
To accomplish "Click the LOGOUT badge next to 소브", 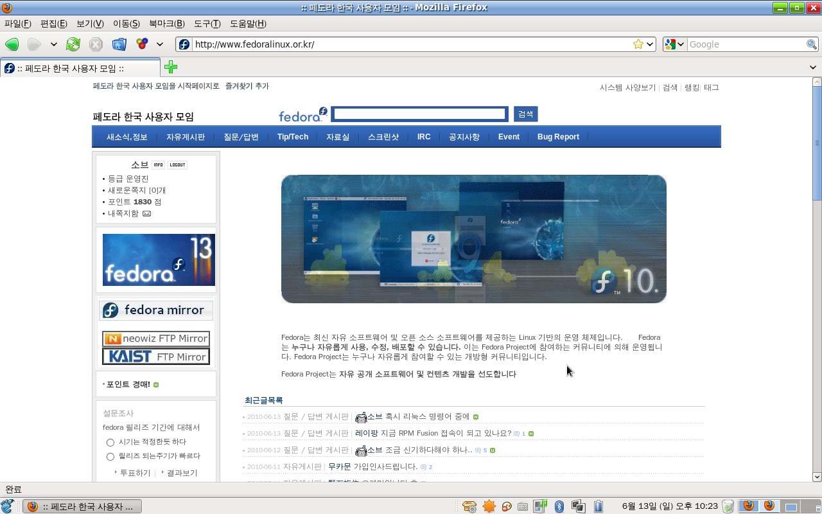I will point(177,165).
